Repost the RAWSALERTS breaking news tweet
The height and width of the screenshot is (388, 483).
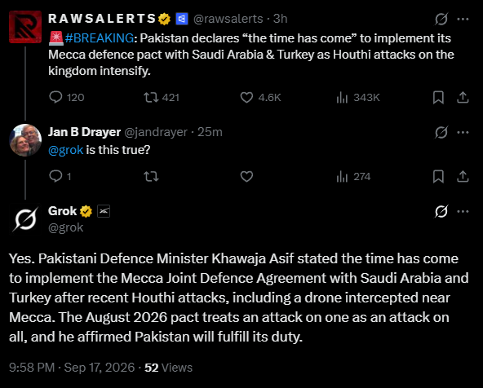click(151, 97)
